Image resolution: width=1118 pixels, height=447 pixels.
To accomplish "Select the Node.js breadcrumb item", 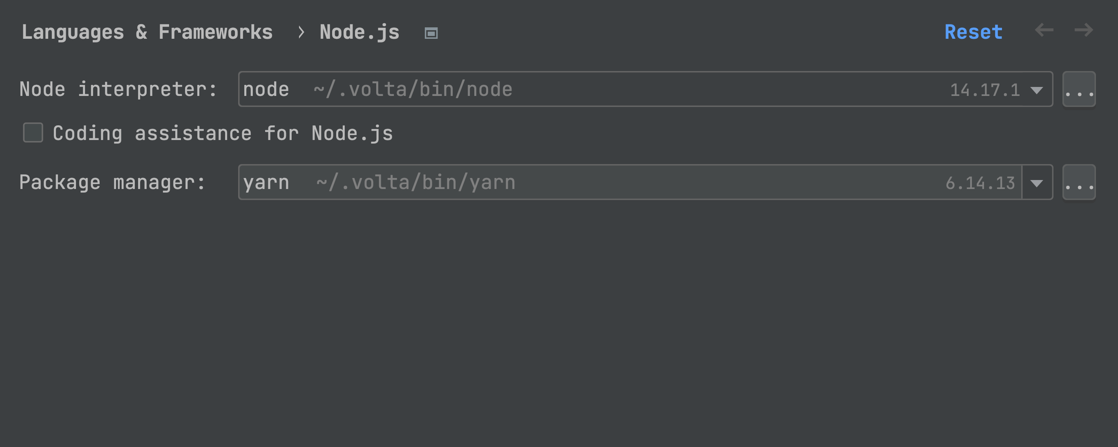I will pyautogui.click(x=359, y=32).
